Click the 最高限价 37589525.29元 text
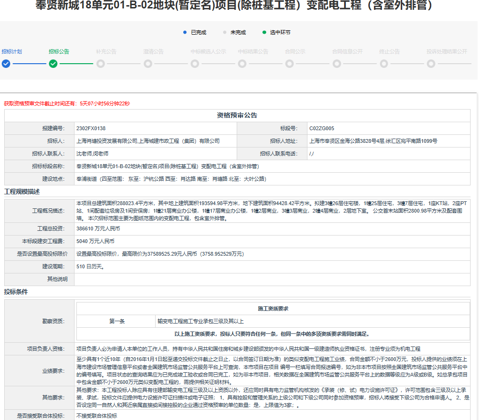Viewport: 479px width, 420px height. point(160,254)
